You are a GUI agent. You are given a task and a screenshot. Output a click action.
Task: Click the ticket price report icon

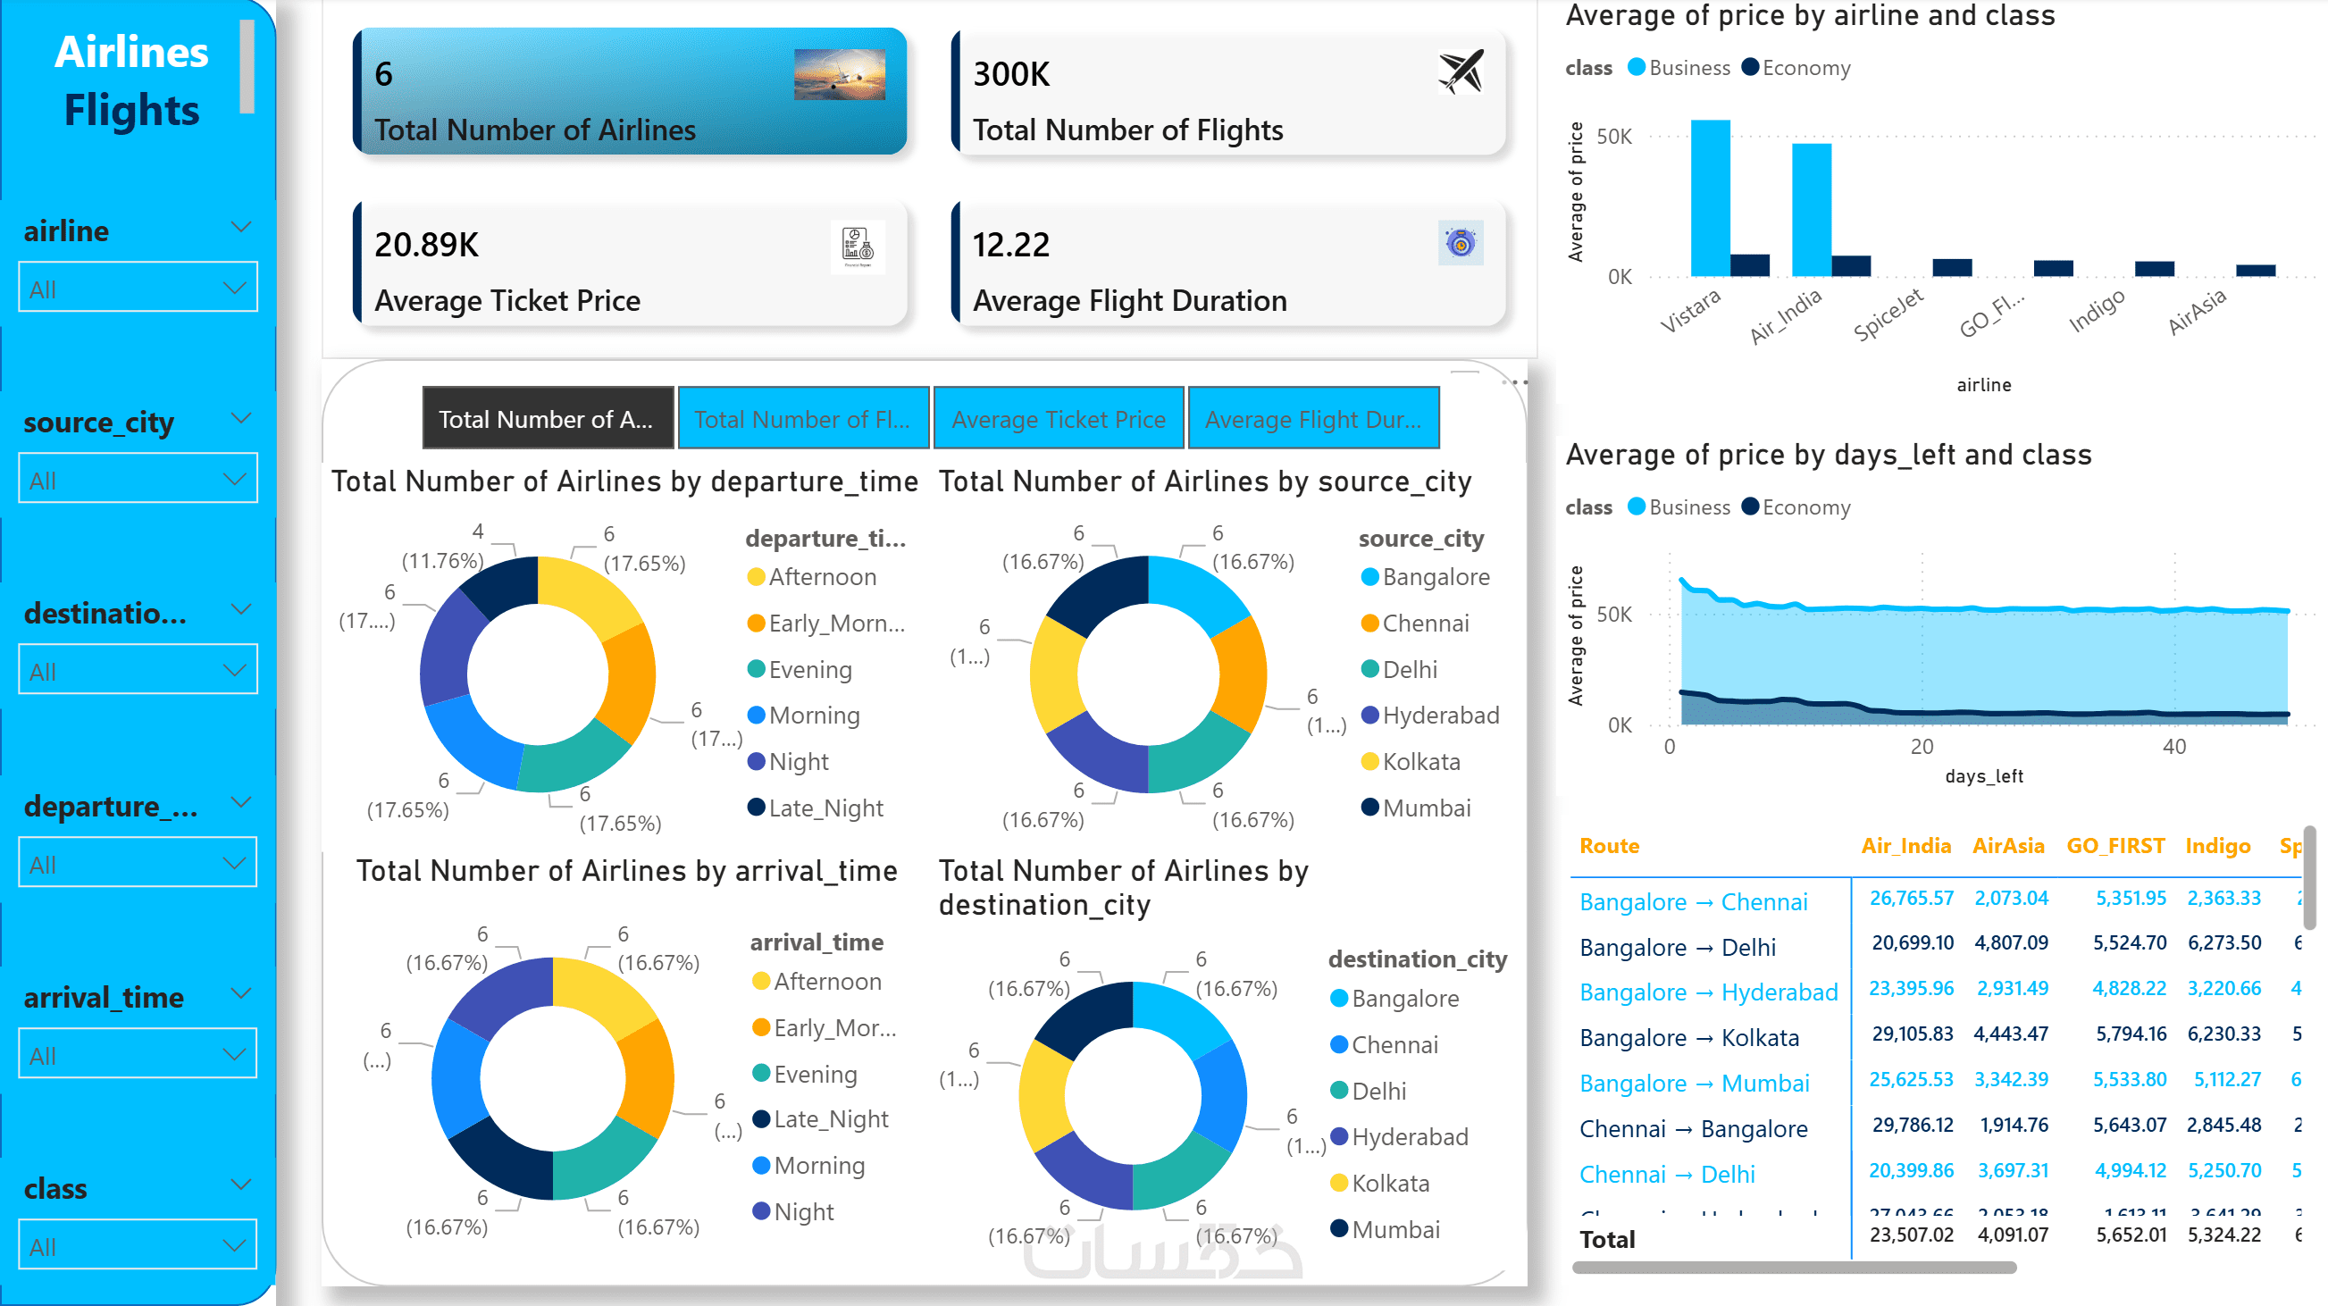pos(857,246)
